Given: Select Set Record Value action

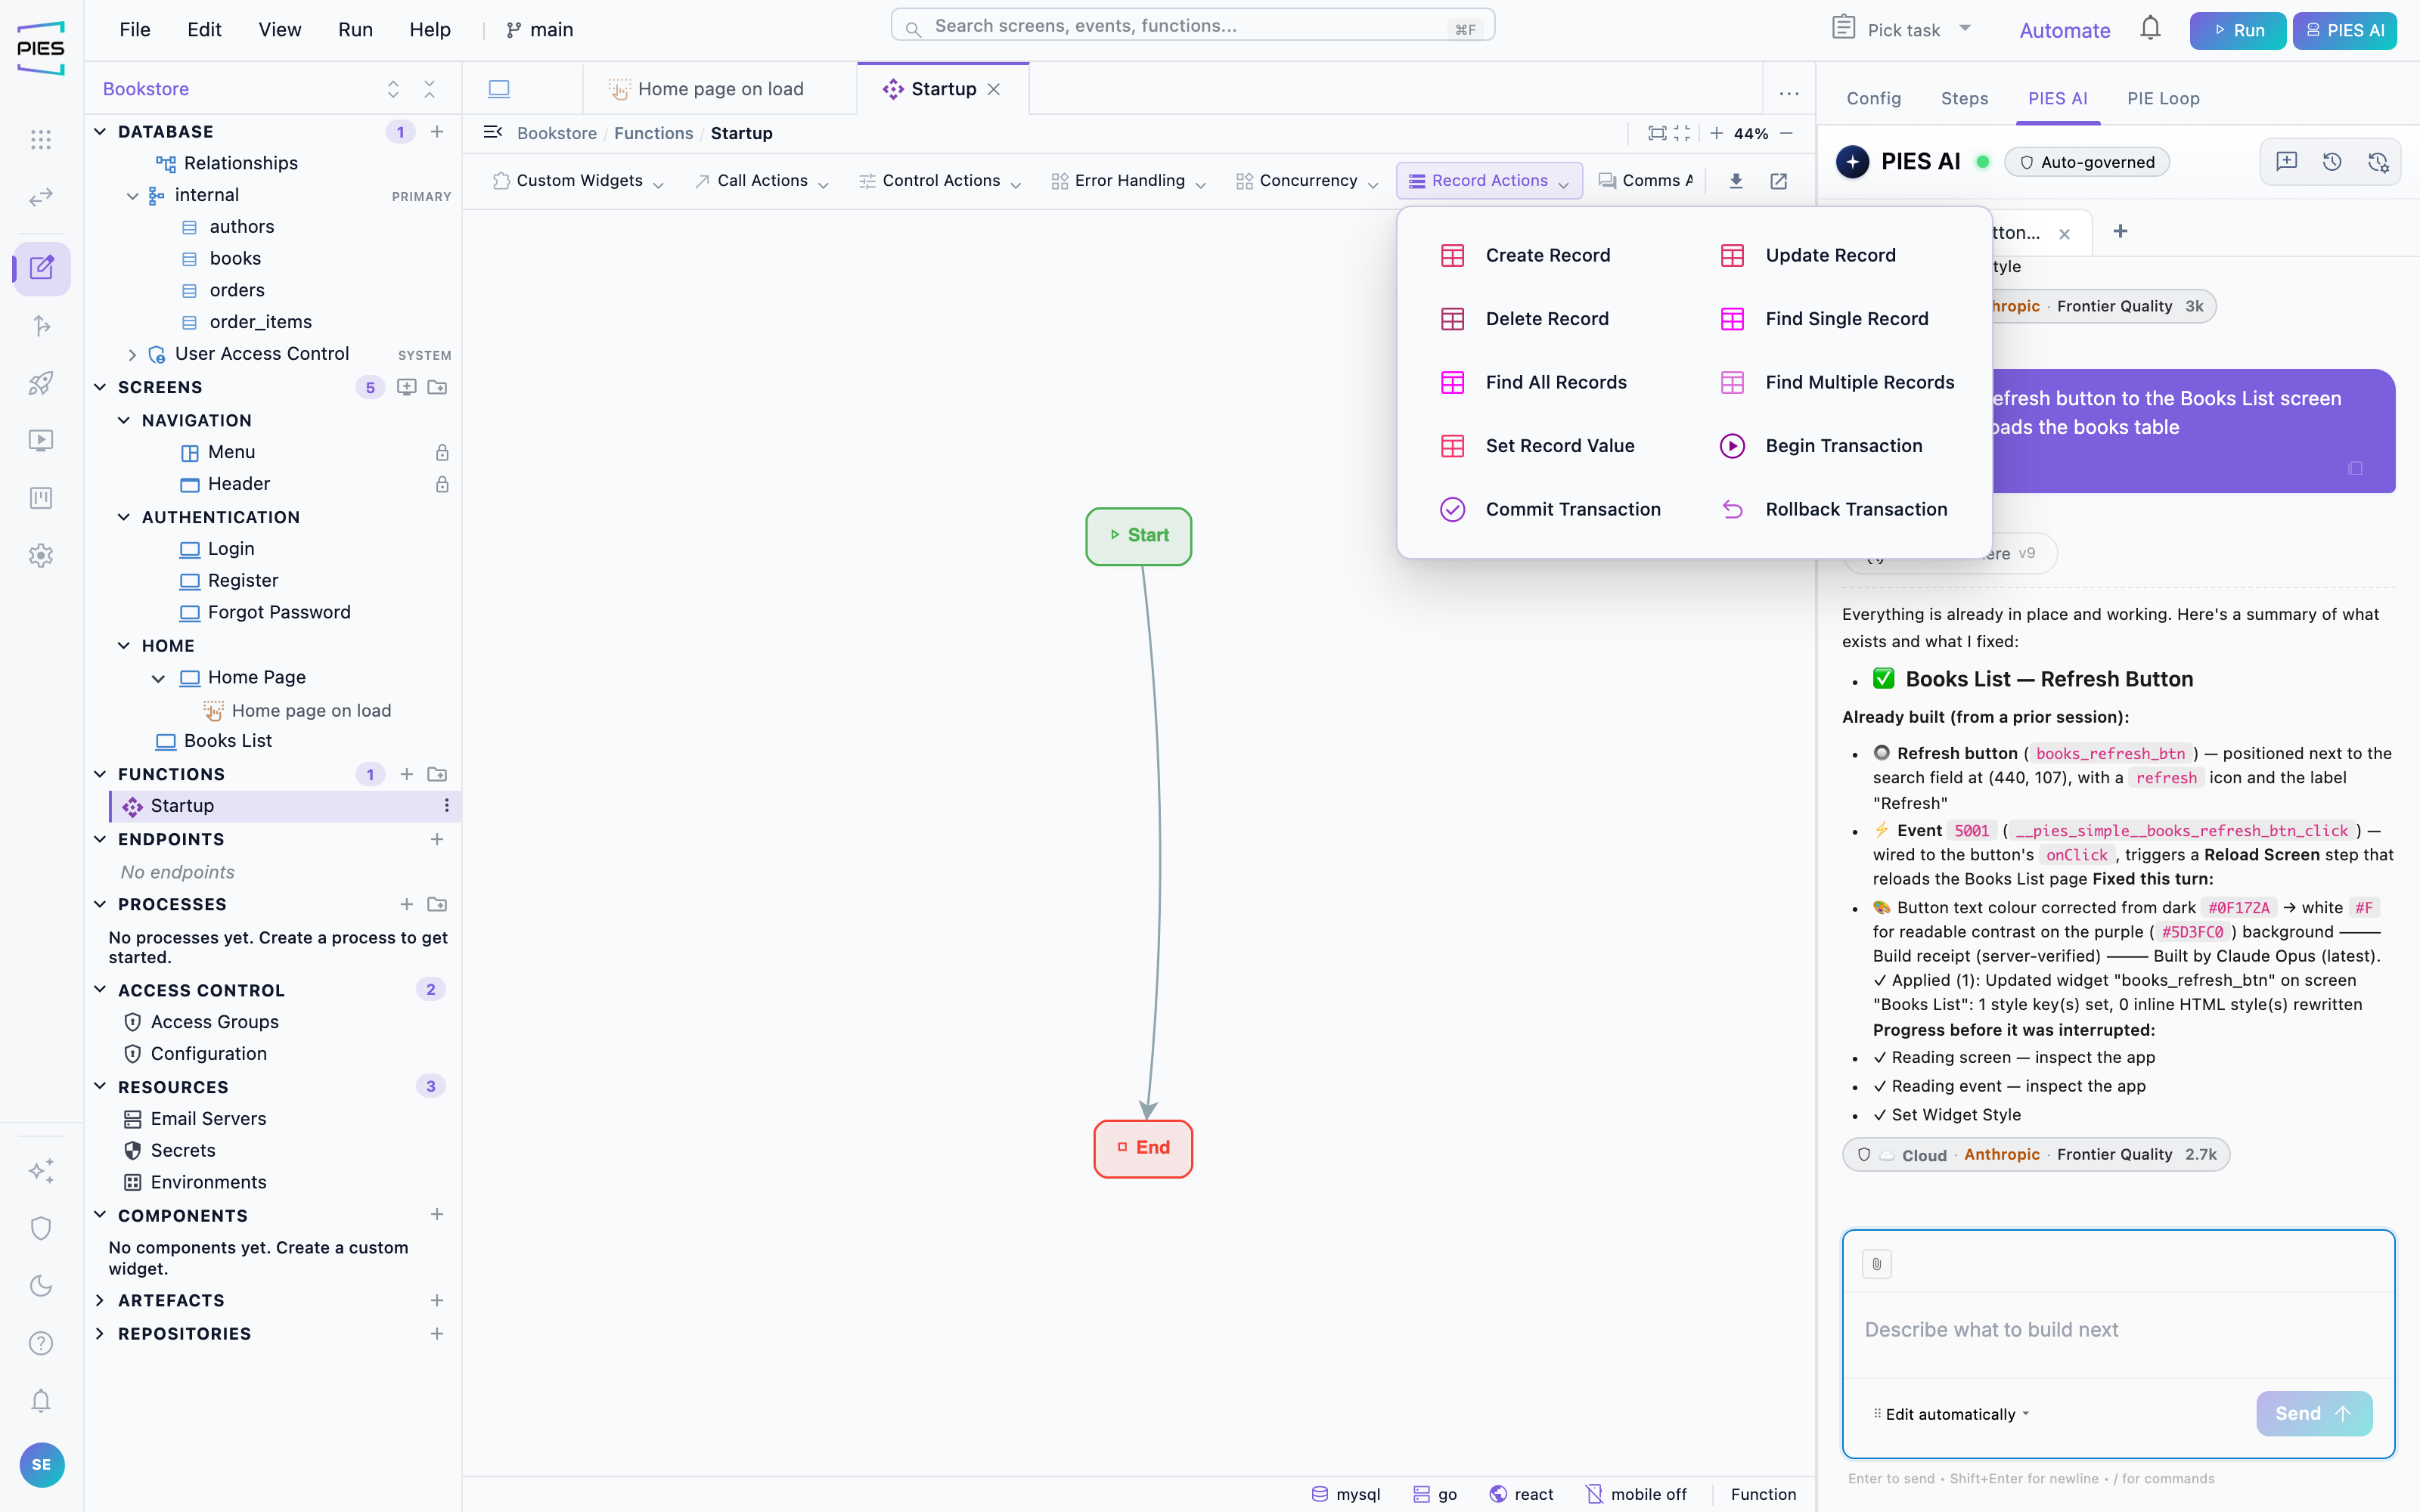Looking at the screenshot, I should 1537,446.
